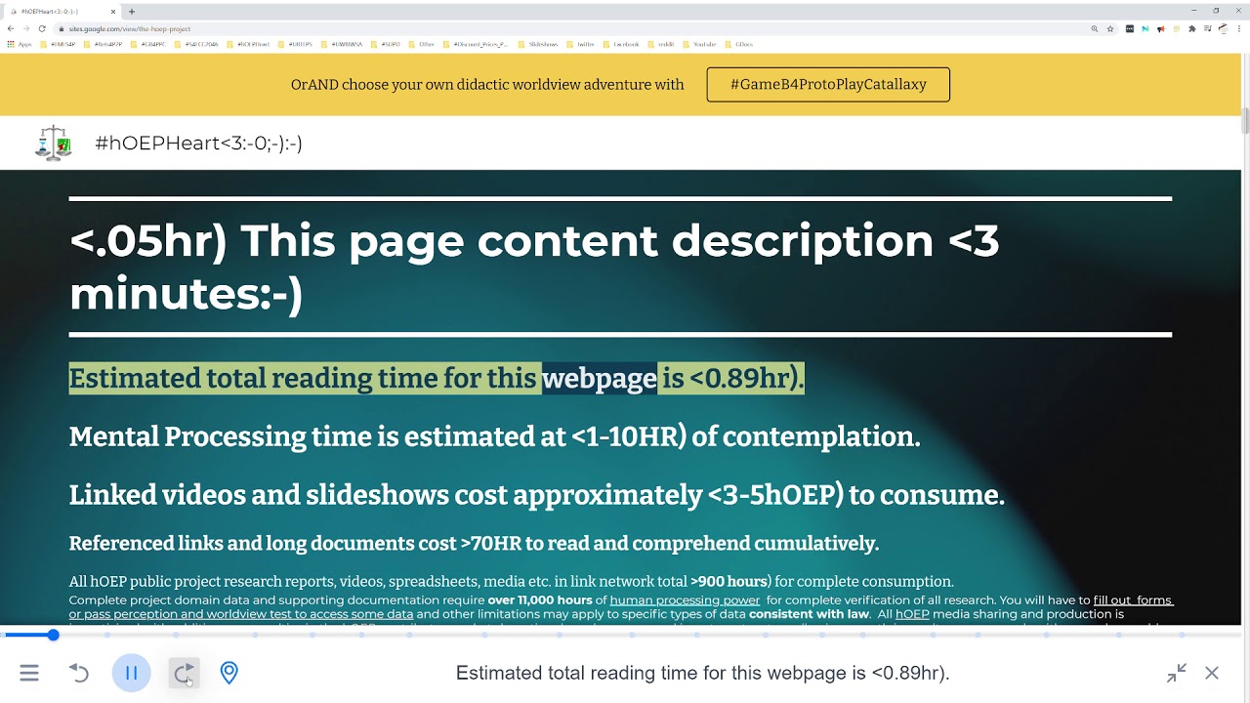Click the reading progress slider handle
This screenshot has width=1250, height=703.
coord(53,635)
